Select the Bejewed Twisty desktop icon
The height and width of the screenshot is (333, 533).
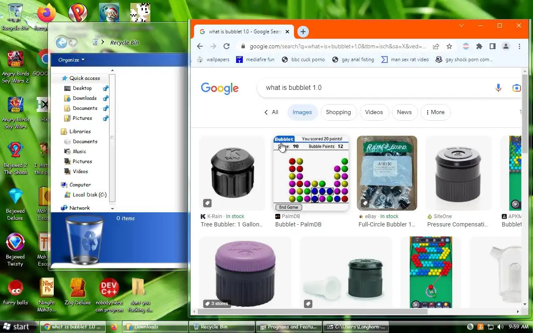point(15,250)
